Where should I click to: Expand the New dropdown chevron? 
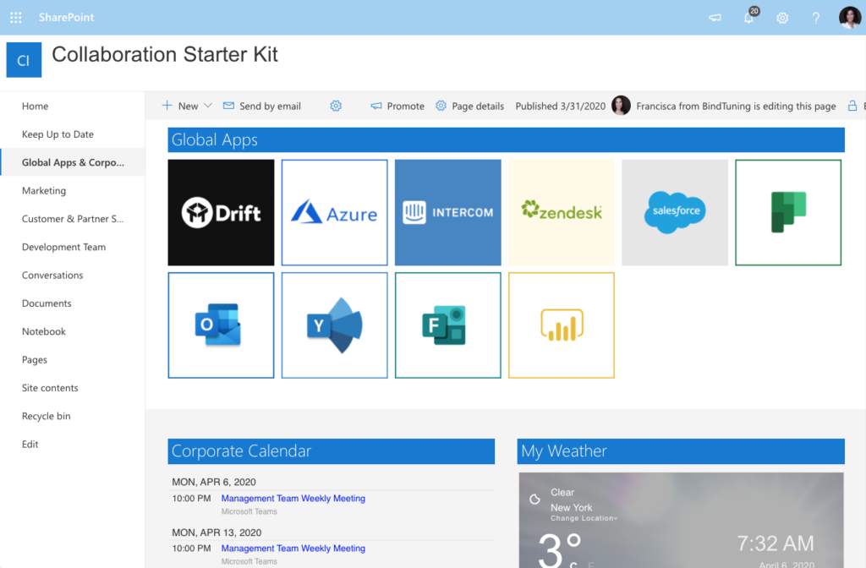(208, 106)
